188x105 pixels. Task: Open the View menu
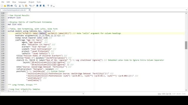pos(14,2)
